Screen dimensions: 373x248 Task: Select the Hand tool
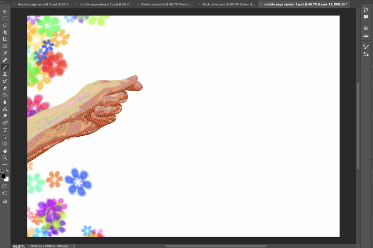[x=5, y=151]
